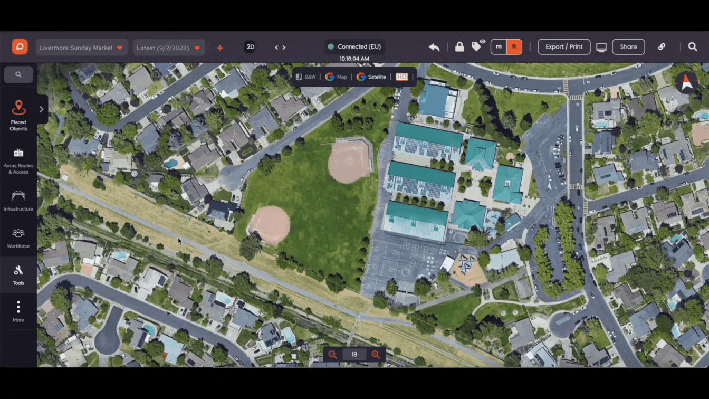Open search magnifier in top right
This screenshot has width=709, height=399.
coord(693,46)
